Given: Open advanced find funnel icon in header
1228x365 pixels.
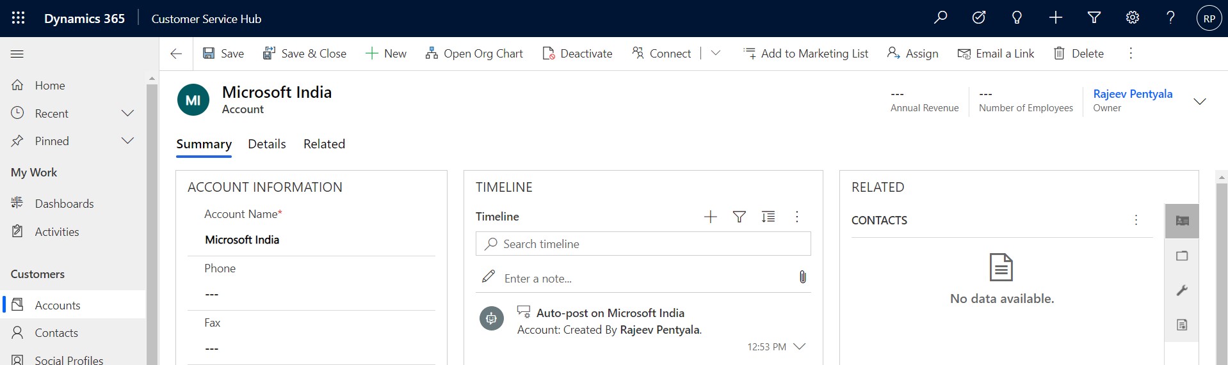Looking at the screenshot, I should [1094, 18].
